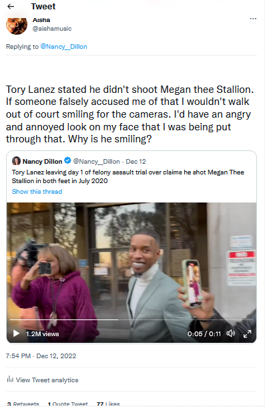Image resolution: width=265 pixels, height=407 pixels.
Task: Click the 7:54 PM Dec 12, 2022 timestamp
Action: tap(41, 356)
